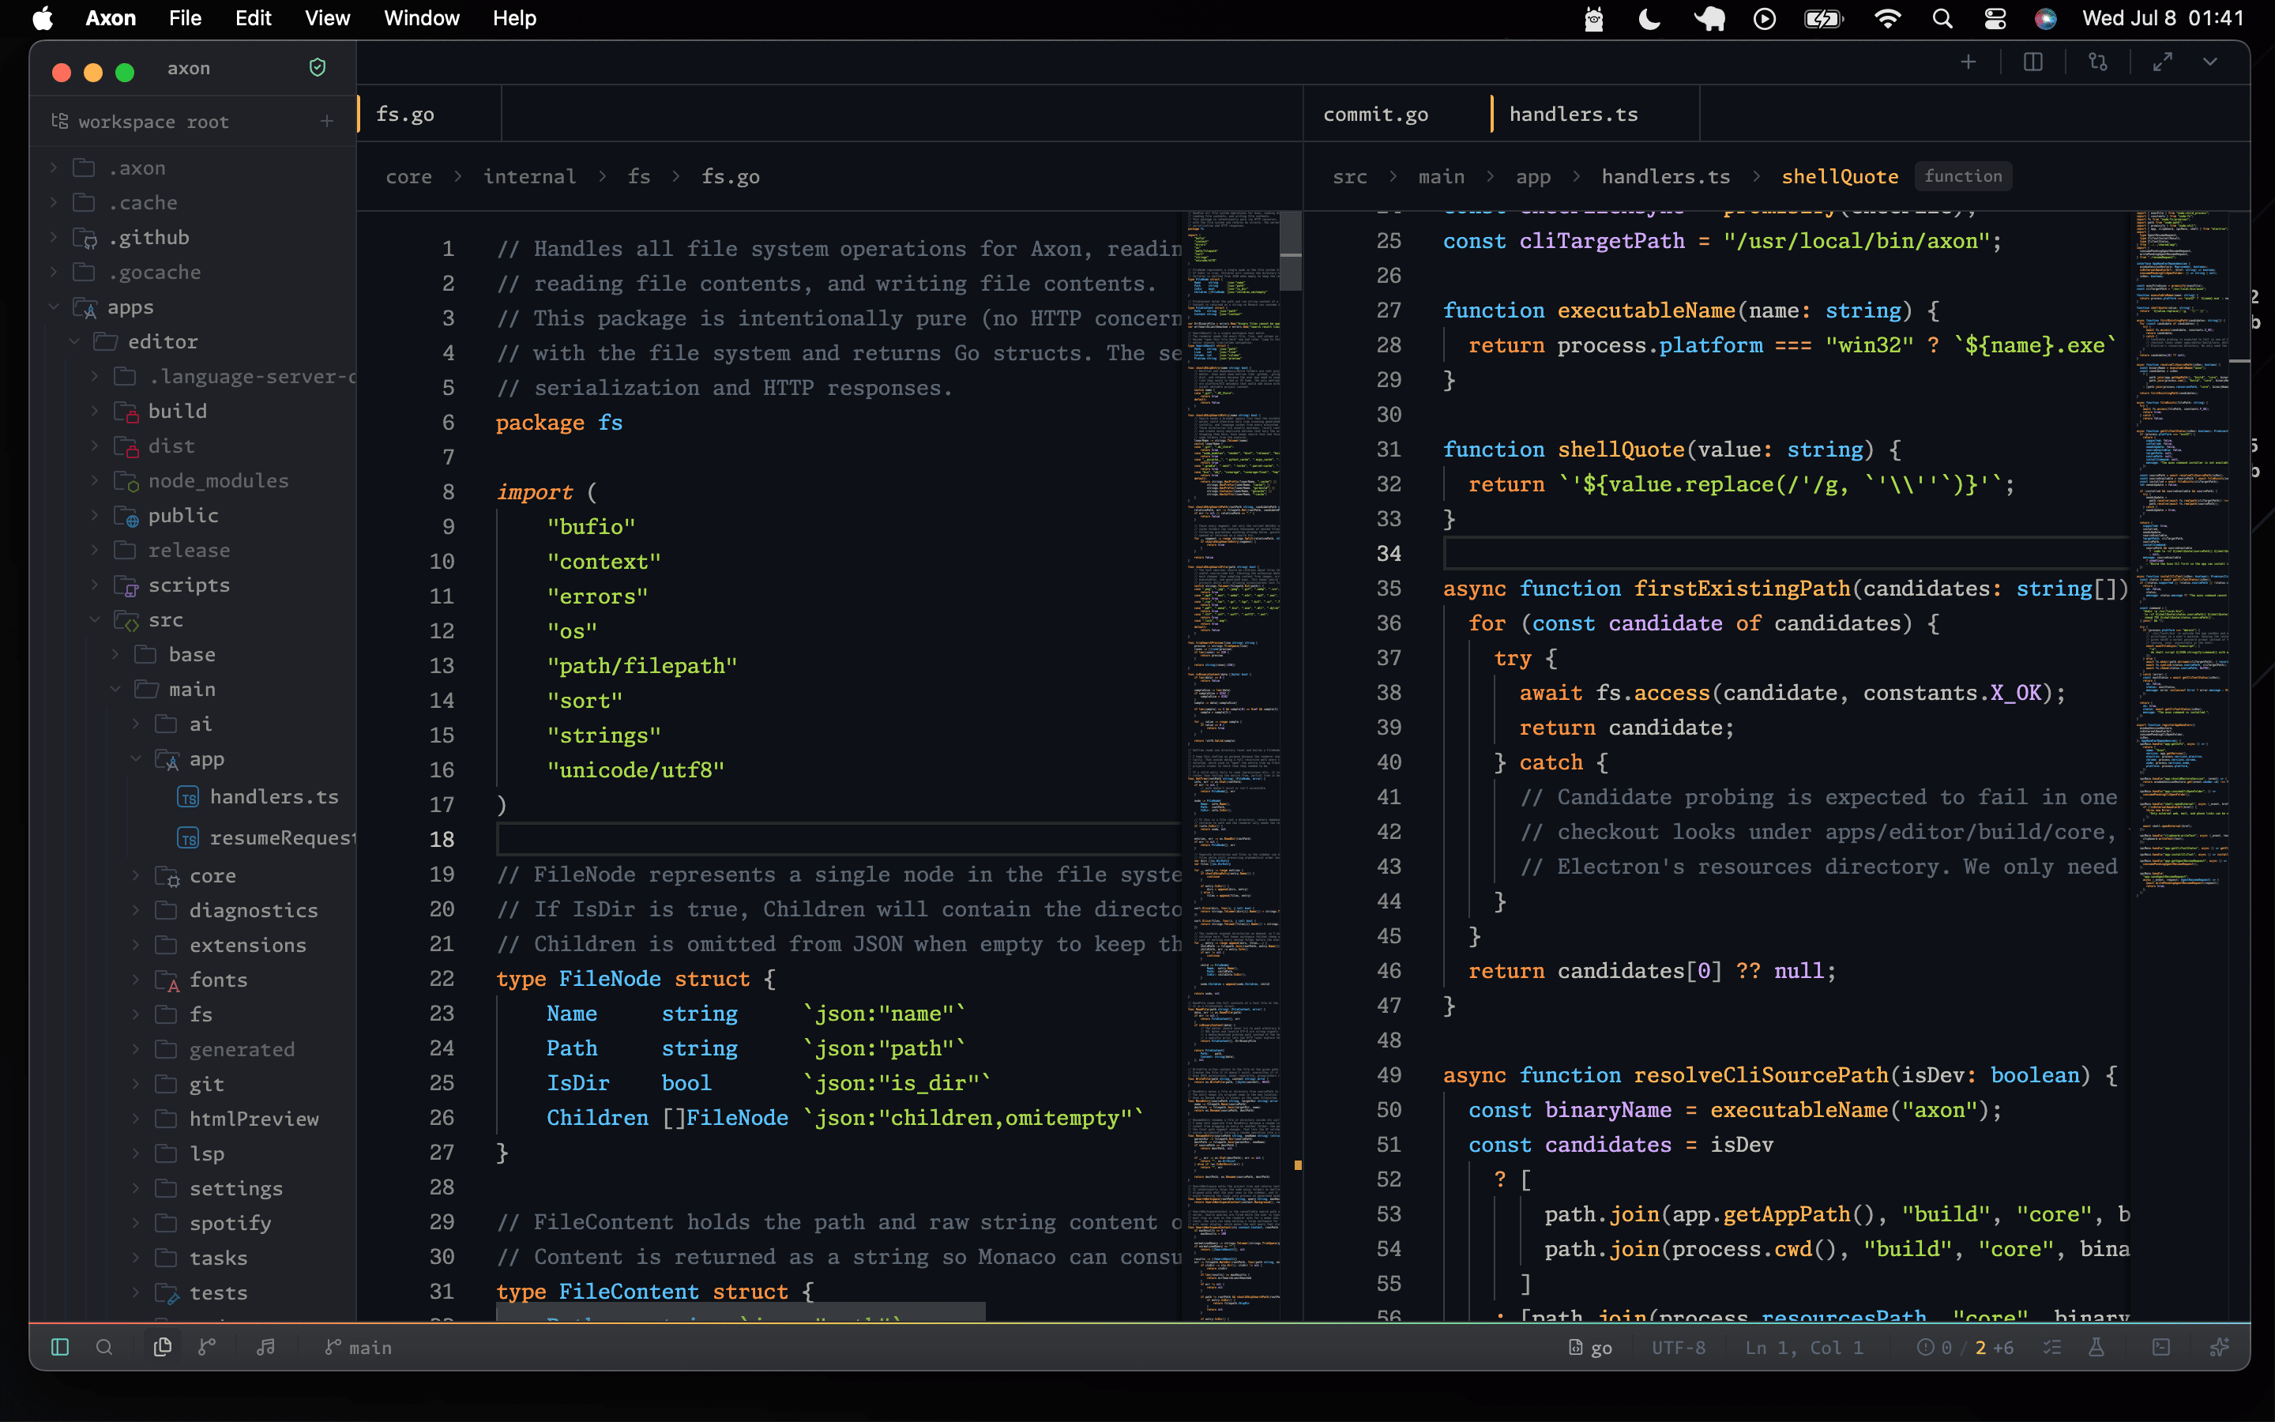This screenshot has height=1422, width=2275.
Task: Open the task checklist icon in status bar
Action: click(2052, 1347)
